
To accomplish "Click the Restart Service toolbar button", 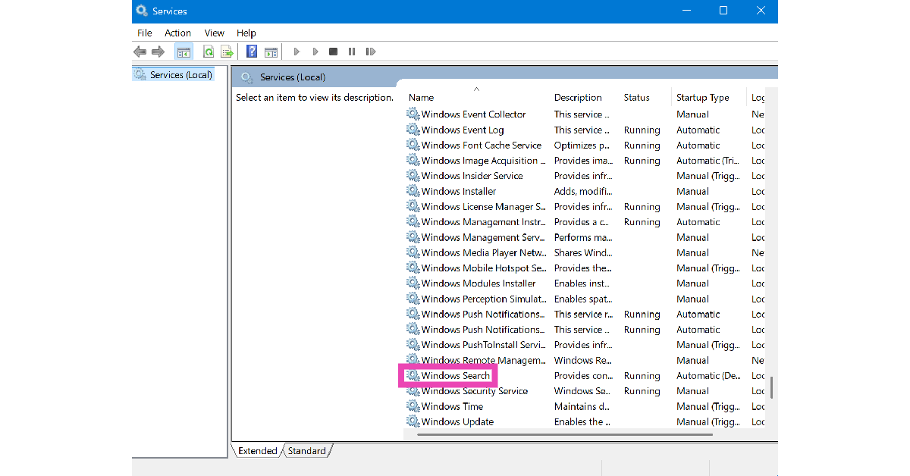I will (x=370, y=52).
